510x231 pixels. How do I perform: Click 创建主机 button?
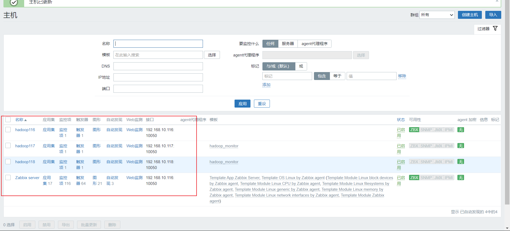(470, 15)
